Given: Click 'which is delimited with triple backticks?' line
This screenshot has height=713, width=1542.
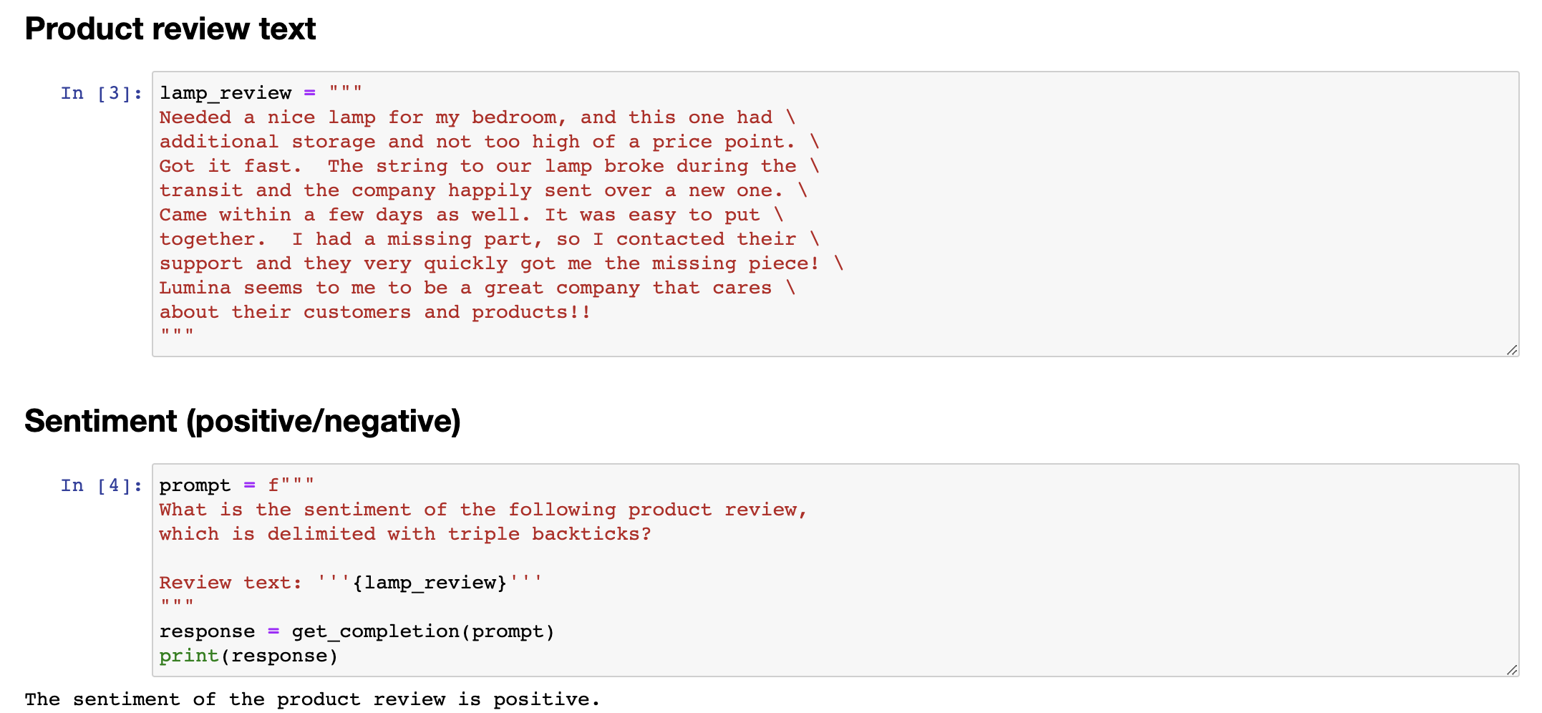Looking at the screenshot, I should pyautogui.click(x=405, y=534).
